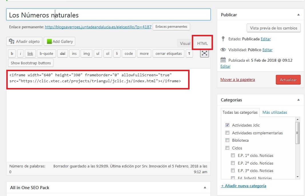This screenshot has height=196, width=305.
Task: Open the permanent link URL
Action: point(98,27)
